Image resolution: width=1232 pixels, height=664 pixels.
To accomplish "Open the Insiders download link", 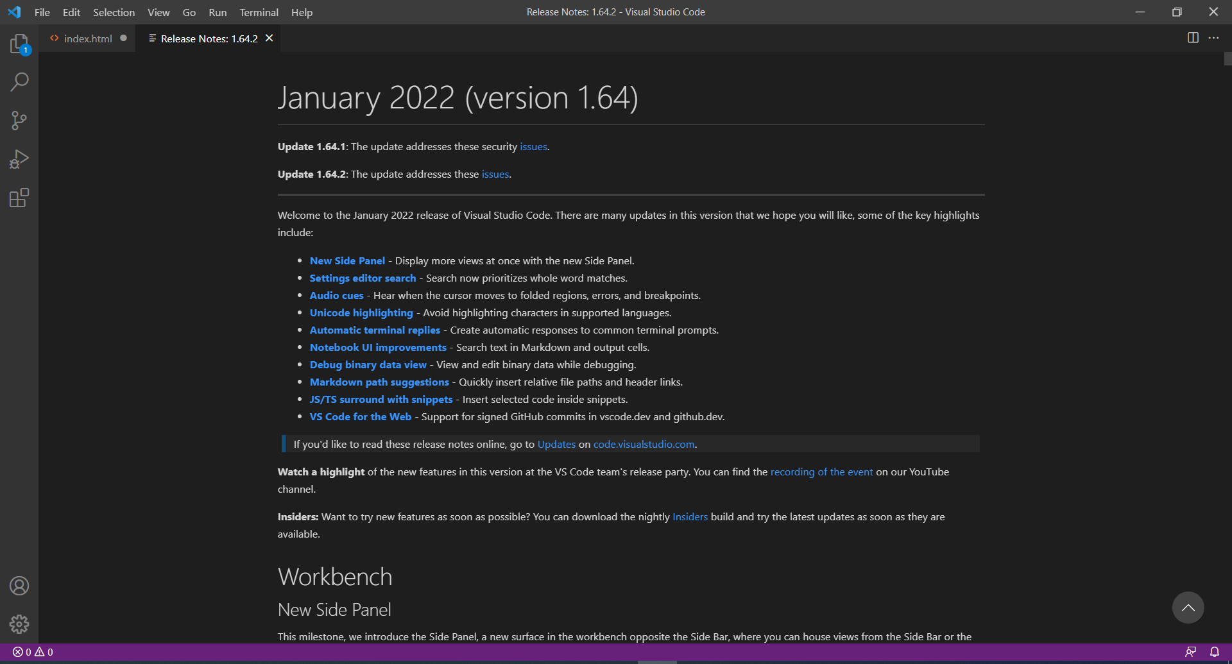I will pos(690,517).
